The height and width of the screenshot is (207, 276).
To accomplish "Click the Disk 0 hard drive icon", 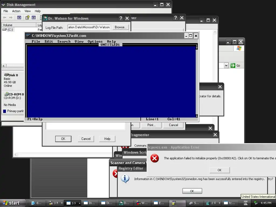I will coord(6,75).
